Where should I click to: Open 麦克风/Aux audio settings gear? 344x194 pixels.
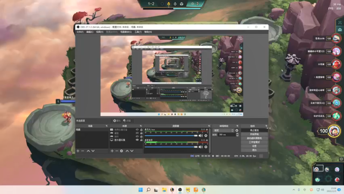pyautogui.click(x=206, y=136)
